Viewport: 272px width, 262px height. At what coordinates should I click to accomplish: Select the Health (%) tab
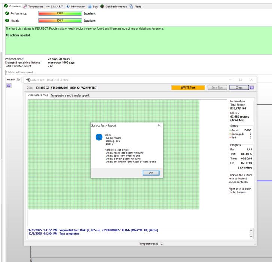tap(13, 80)
